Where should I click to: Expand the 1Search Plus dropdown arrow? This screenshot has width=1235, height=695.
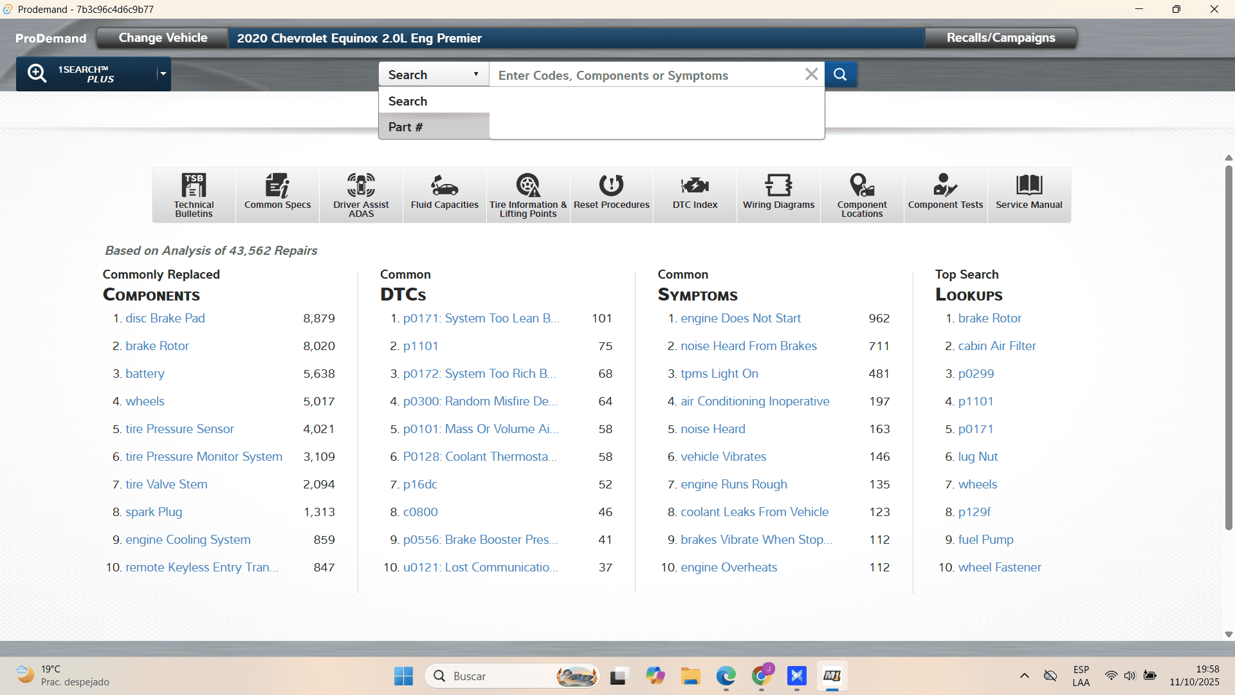pyautogui.click(x=163, y=74)
